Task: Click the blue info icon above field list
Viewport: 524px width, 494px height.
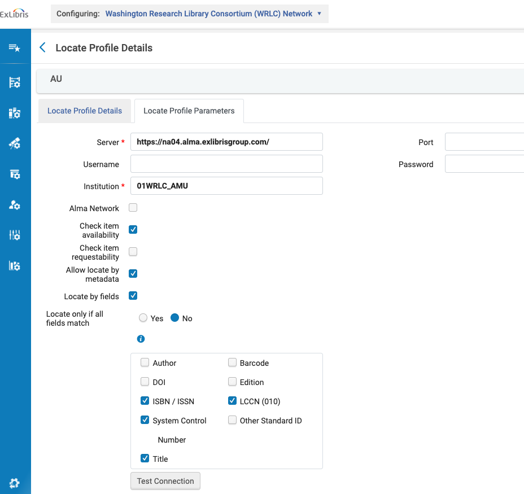Action: [x=141, y=339]
